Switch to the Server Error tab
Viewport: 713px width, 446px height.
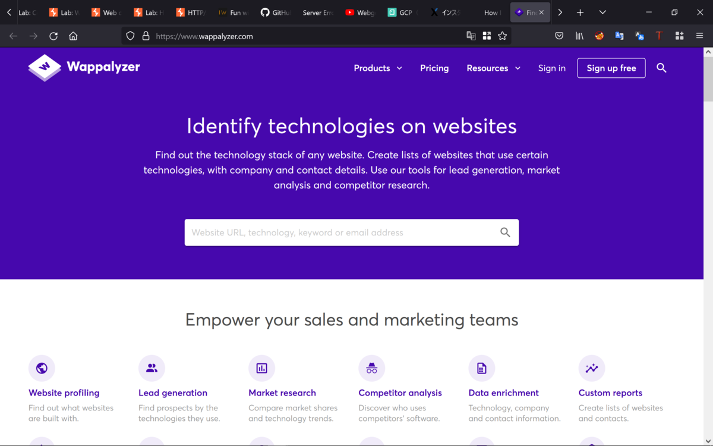[x=318, y=12]
